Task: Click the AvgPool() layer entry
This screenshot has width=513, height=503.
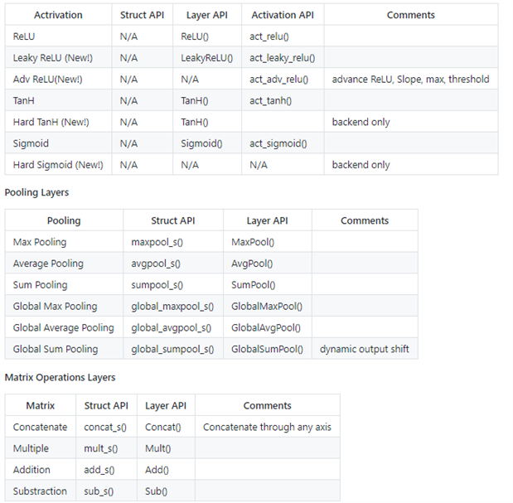Action: 252,264
